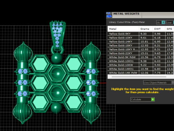Click the 6.80 DWT cell
This screenshot has width=174, height=131.
[159, 69]
